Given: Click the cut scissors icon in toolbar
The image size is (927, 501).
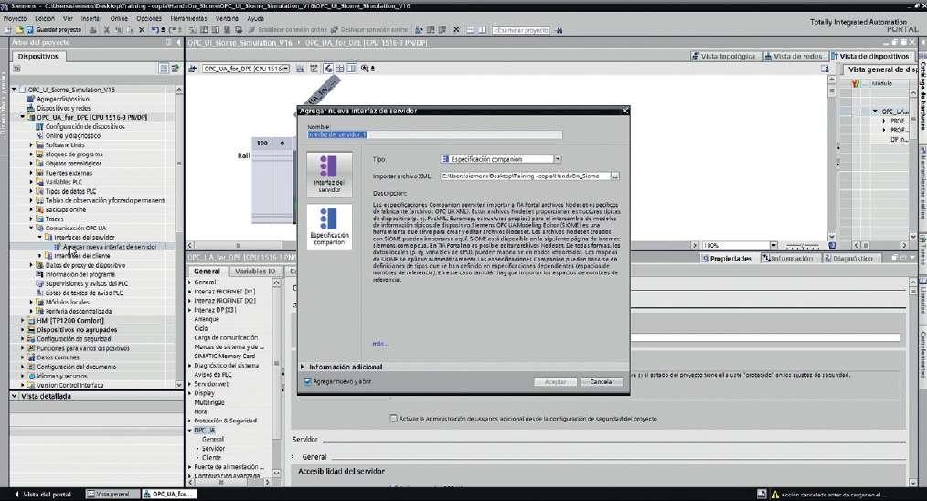Looking at the screenshot, I should 106,29.
